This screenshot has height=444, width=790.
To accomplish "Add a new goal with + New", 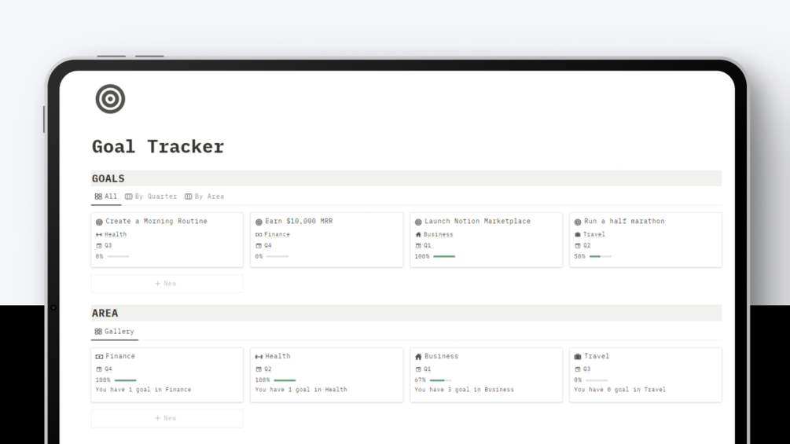I will 166,284.
